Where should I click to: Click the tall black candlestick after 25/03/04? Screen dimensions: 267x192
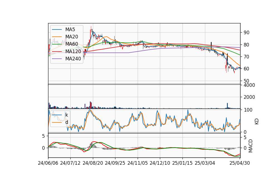211,45
